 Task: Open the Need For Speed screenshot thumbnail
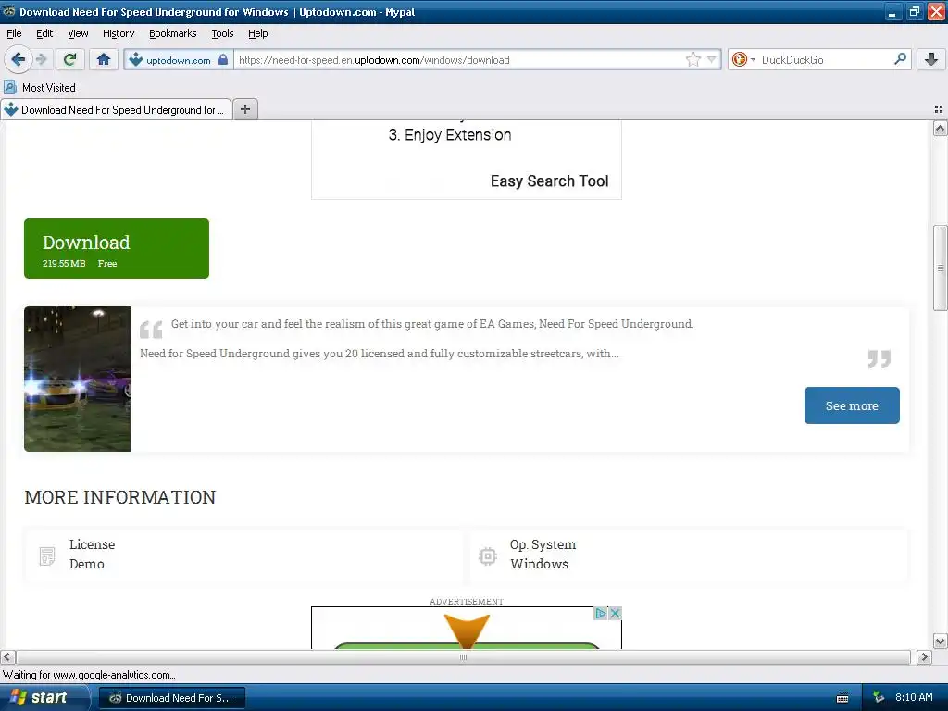(78, 379)
